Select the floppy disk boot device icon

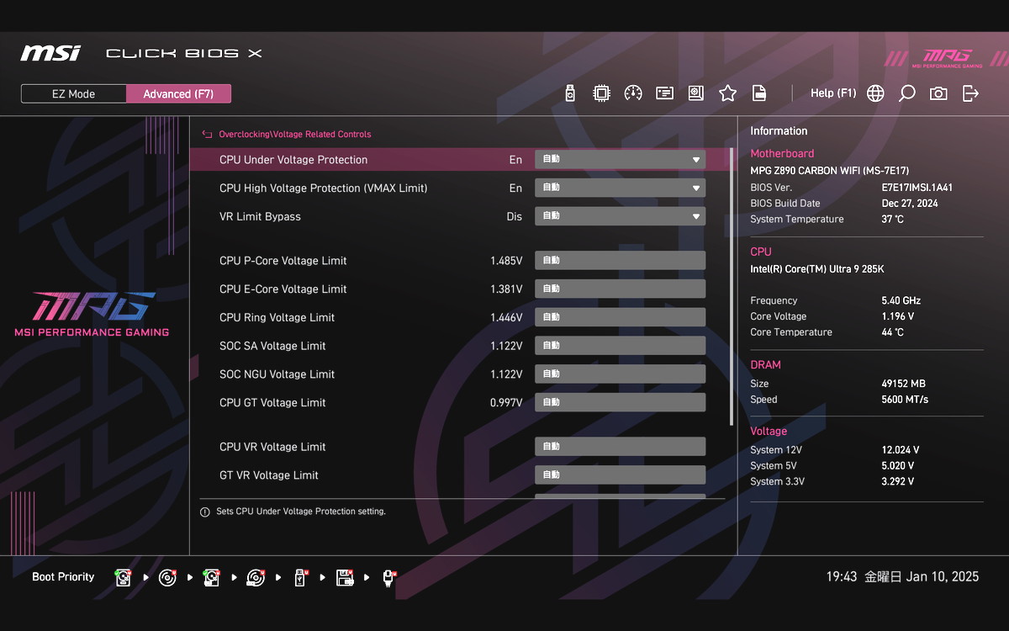tap(344, 578)
